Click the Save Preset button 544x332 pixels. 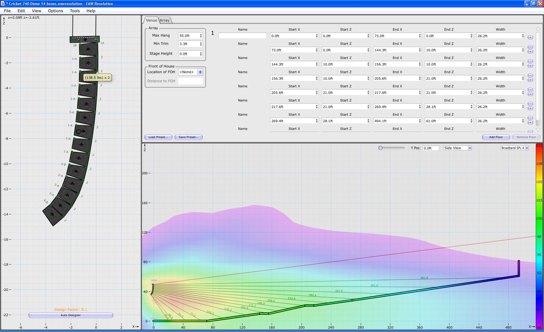coord(188,137)
